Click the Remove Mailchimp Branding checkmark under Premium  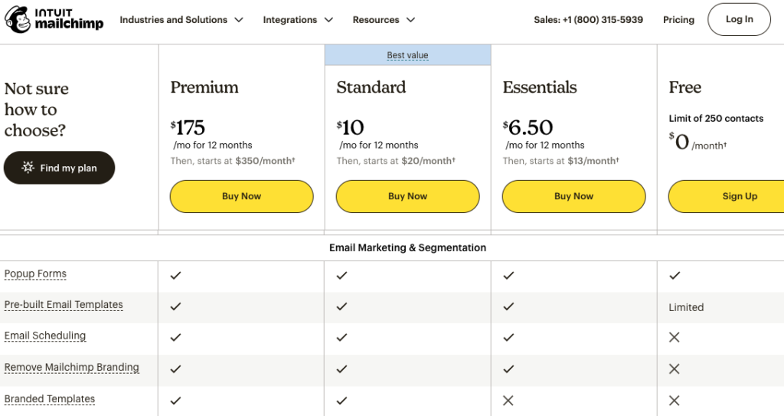tap(175, 369)
